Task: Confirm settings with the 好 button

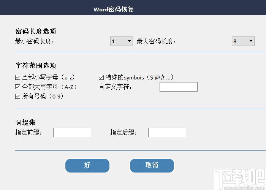Action: (x=87, y=166)
